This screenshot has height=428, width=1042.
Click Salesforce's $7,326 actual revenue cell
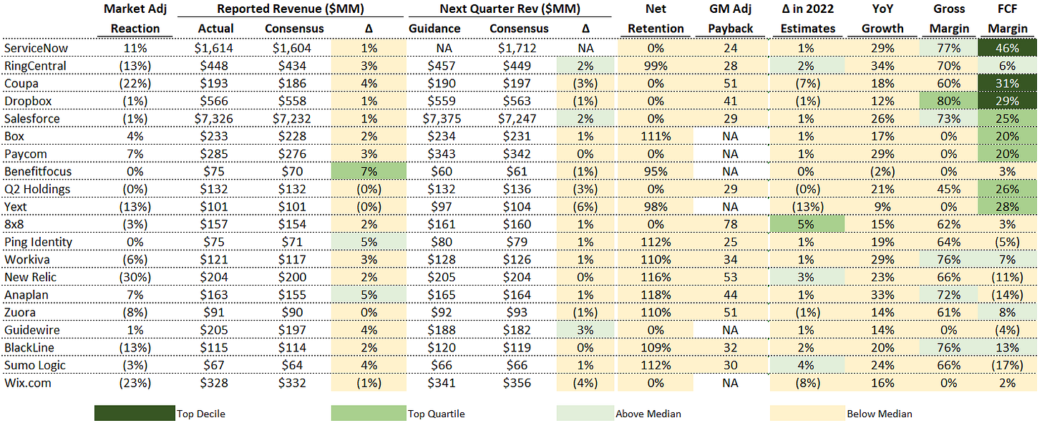coord(215,119)
